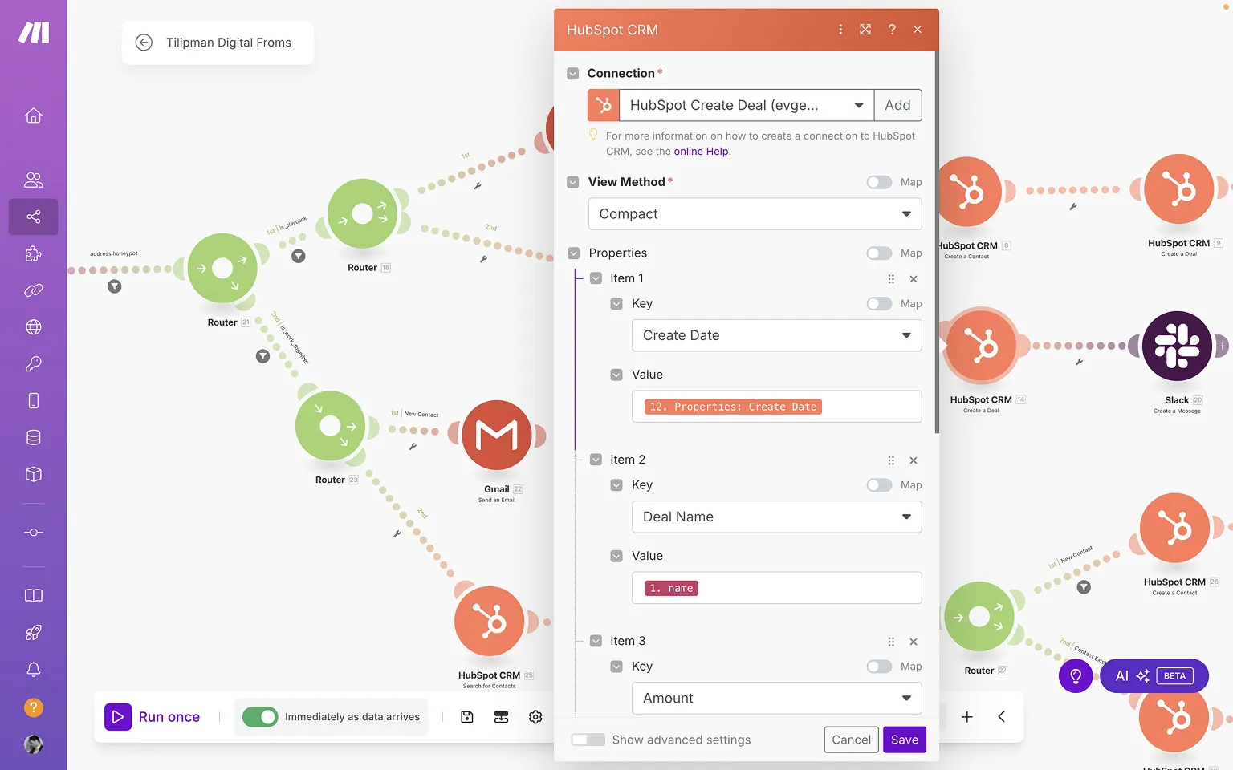1233x770 pixels.
Task: Open Connections link icon in sidebar
Action: click(34, 290)
